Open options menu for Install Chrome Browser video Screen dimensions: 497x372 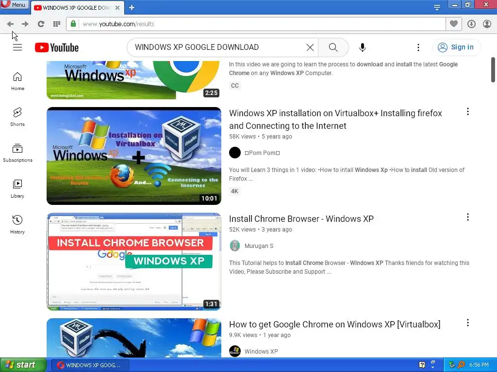click(467, 217)
